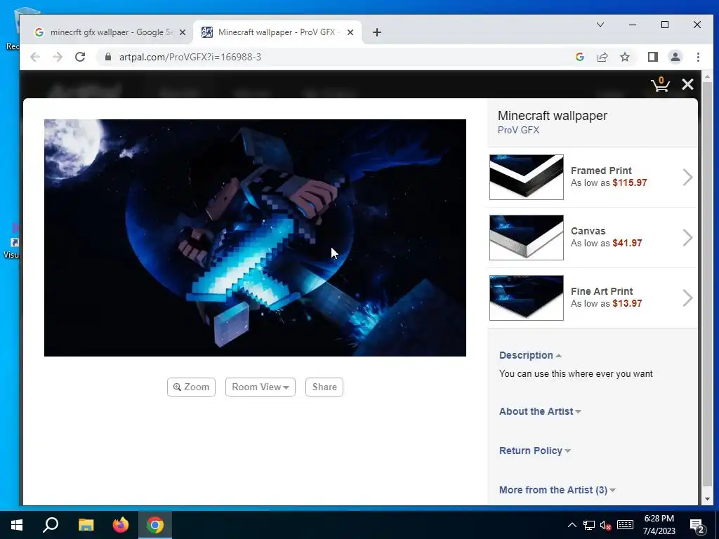
Task: Open the Chrome profile menu
Action: click(x=675, y=57)
